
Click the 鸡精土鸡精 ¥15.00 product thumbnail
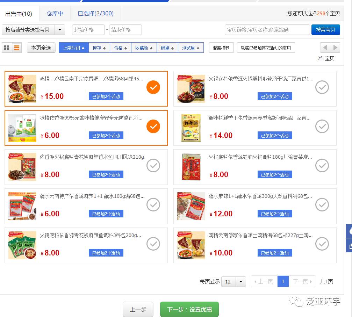pyautogui.click(x=22, y=89)
